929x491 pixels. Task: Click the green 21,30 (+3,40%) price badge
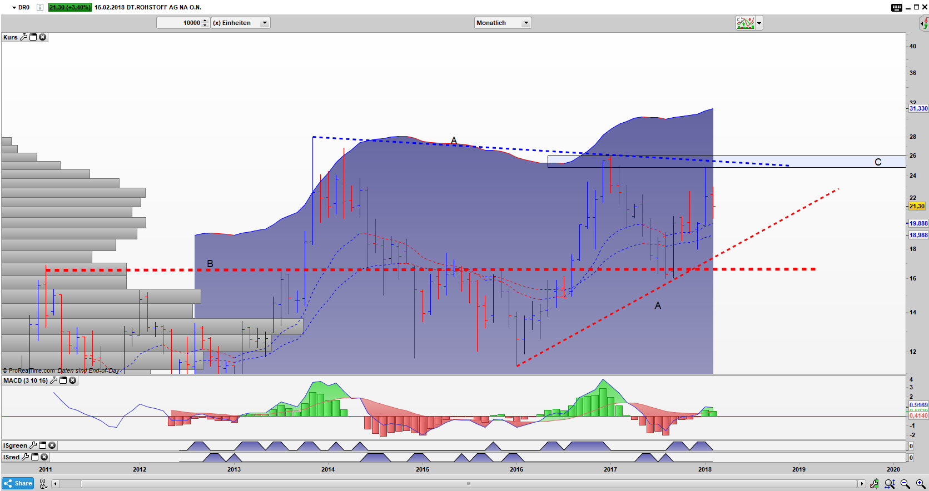(69, 7)
